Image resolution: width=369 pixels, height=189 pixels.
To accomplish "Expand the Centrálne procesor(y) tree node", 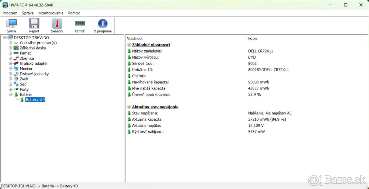I will [10, 43].
